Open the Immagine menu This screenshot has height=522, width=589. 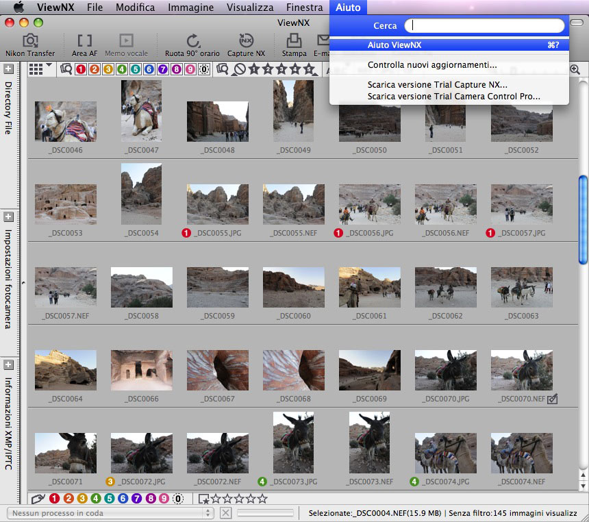pos(191,7)
